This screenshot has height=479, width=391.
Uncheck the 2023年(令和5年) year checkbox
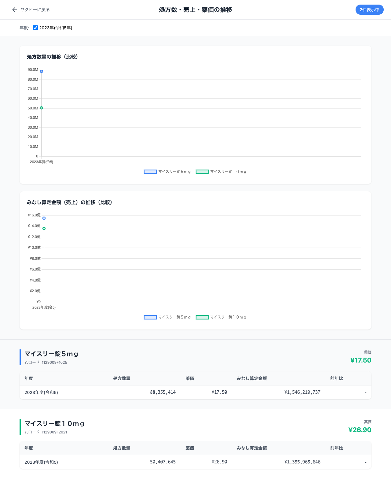pos(35,28)
